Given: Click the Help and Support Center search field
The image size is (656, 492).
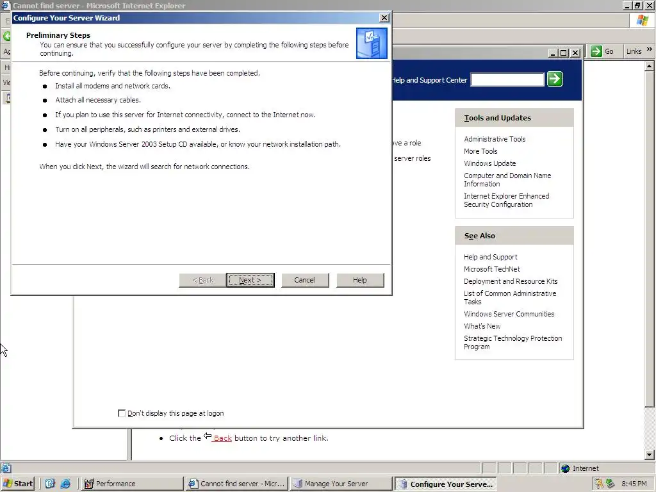Looking at the screenshot, I should (x=507, y=79).
